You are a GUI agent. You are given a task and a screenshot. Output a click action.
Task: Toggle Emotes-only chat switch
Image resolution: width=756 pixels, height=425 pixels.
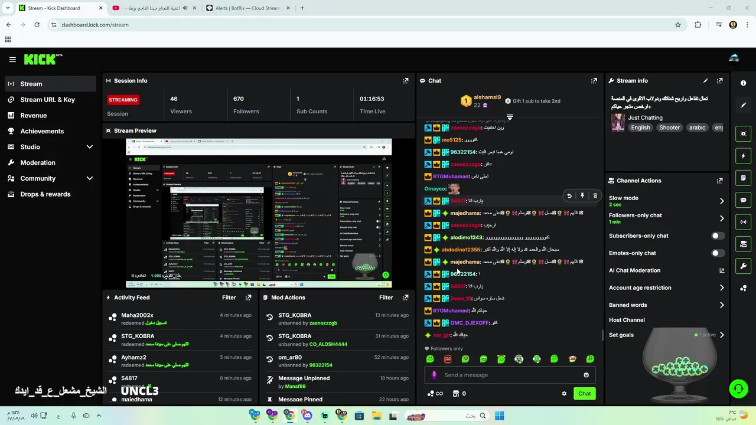718,253
